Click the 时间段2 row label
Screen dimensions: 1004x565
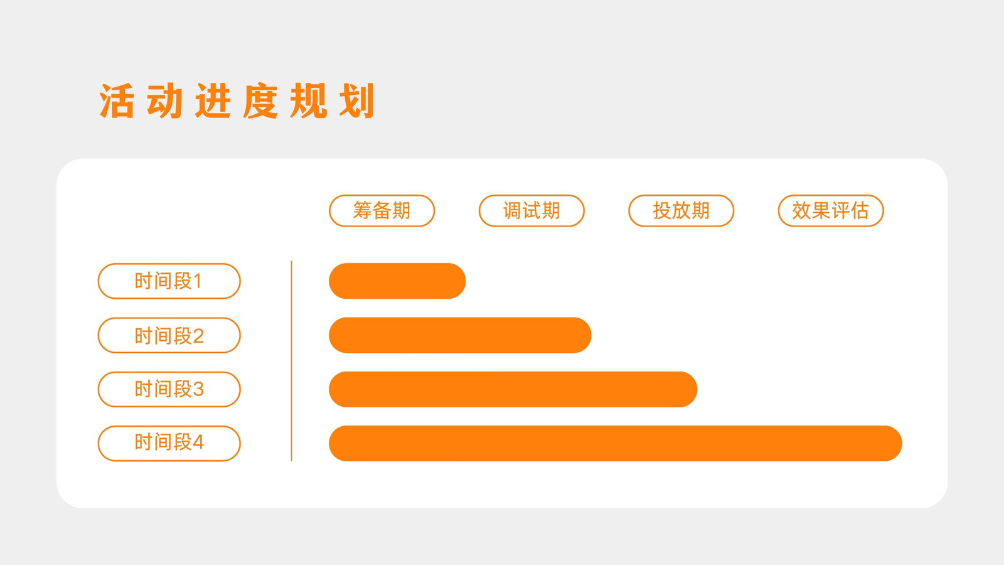click(x=169, y=335)
